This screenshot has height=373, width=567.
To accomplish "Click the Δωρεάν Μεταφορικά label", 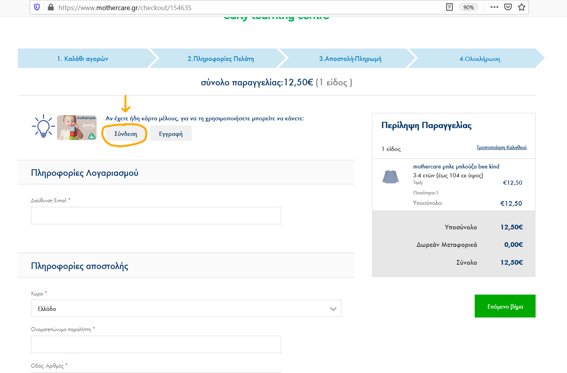I will (x=447, y=245).
